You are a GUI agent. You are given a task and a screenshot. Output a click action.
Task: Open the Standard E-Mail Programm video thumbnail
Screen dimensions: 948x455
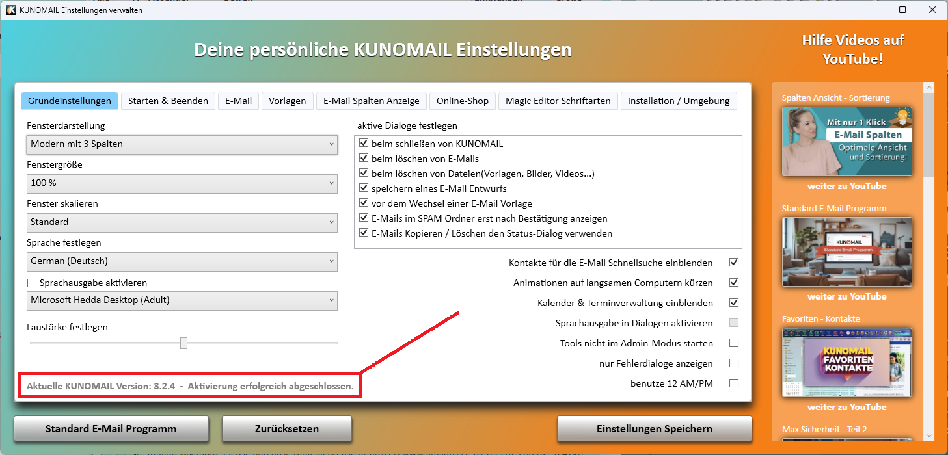[x=847, y=252]
